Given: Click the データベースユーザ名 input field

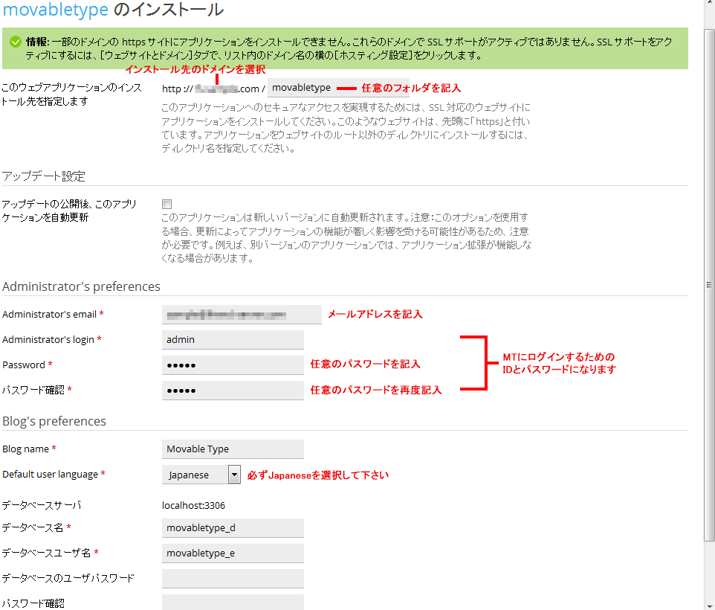Looking at the screenshot, I should (x=233, y=553).
